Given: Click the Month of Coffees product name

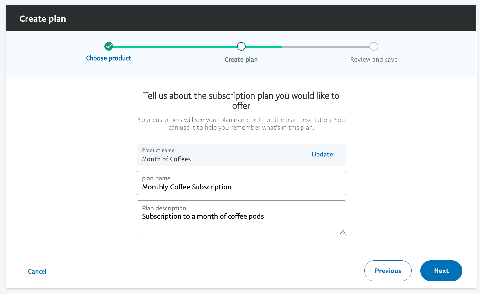Looking at the screenshot, I should [x=166, y=159].
